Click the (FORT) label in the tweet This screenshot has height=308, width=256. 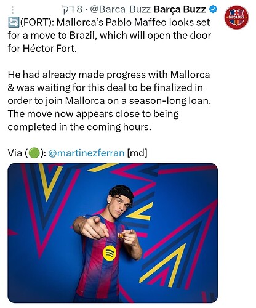(x=37, y=22)
